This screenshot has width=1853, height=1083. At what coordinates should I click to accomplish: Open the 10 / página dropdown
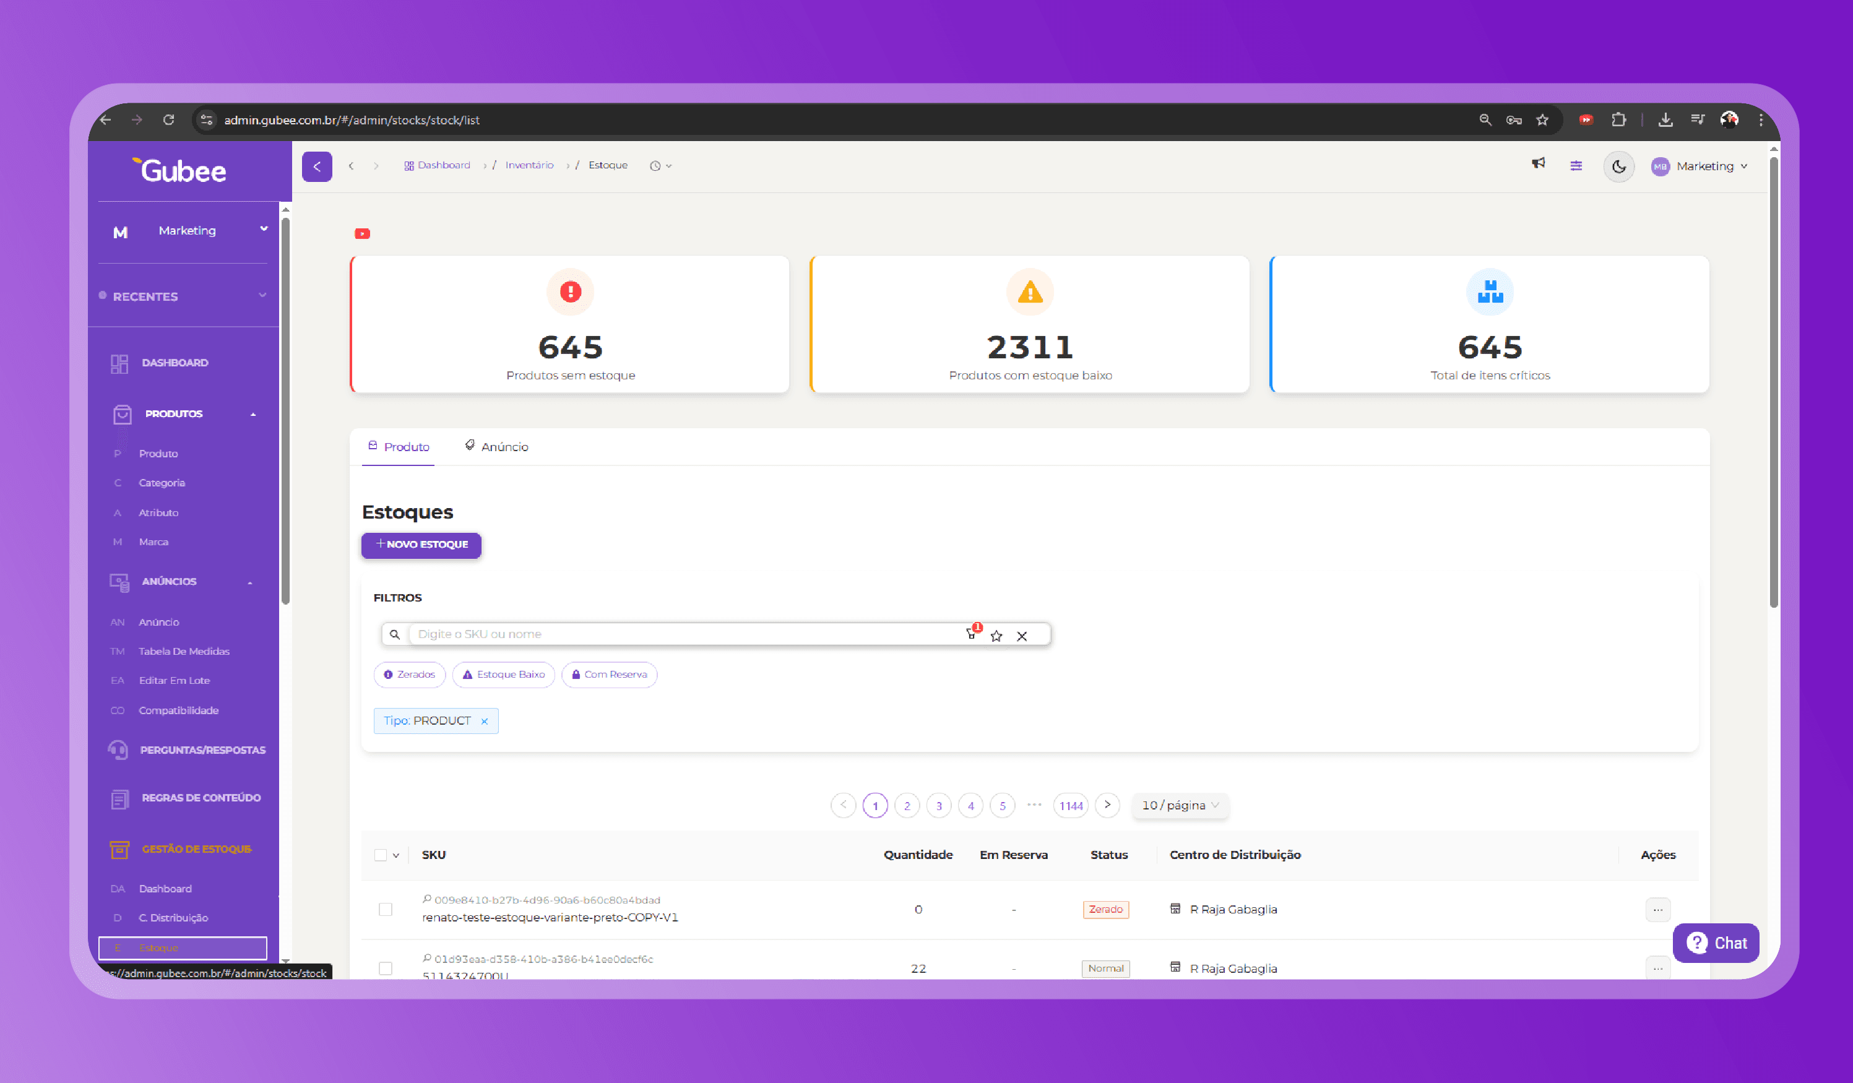[x=1180, y=805]
